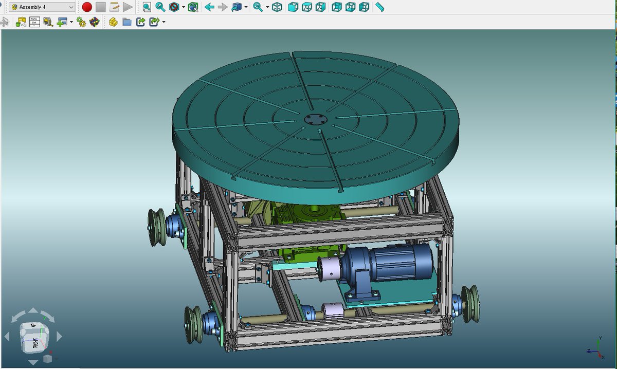Click the XYZ axis triad in the viewport corner
617x369 pixels.
[x=596, y=348]
